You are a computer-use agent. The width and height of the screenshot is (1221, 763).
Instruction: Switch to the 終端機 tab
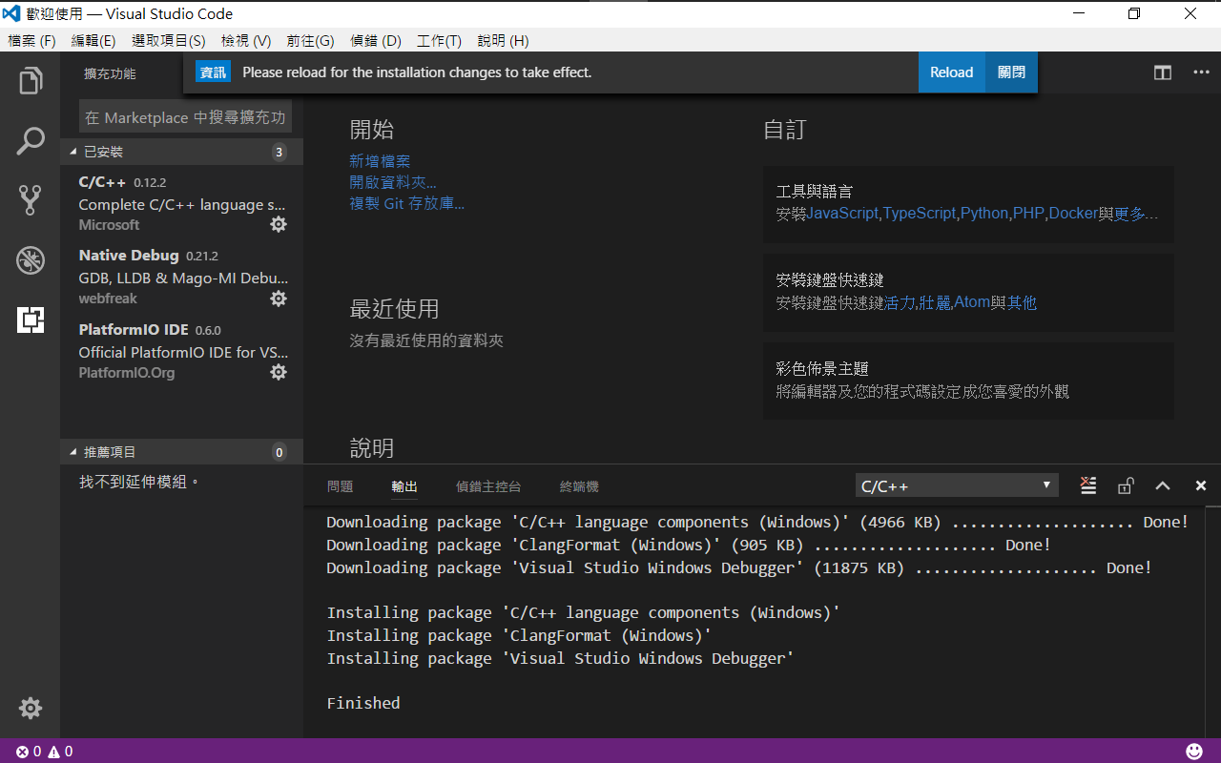click(579, 486)
